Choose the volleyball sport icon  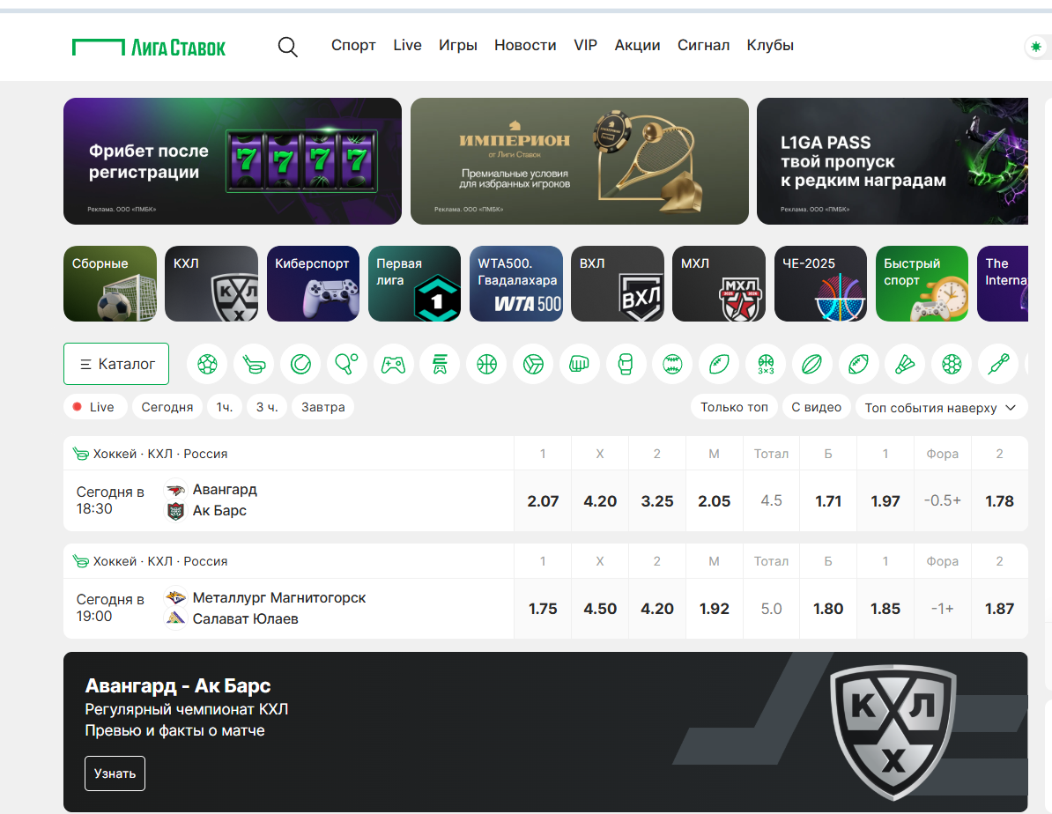tap(533, 364)
